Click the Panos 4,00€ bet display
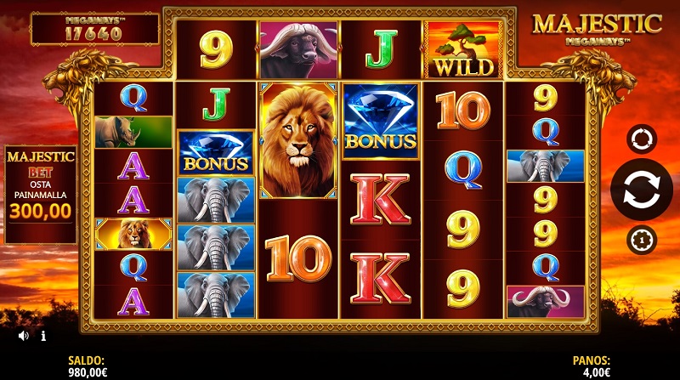Viewport: 680px width, 380px height. [592, 366]
